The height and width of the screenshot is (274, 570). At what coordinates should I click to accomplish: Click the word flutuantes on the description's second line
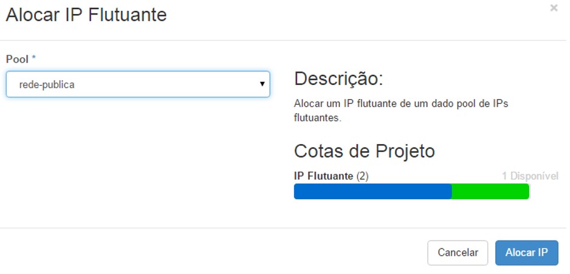tap(317, 118)
